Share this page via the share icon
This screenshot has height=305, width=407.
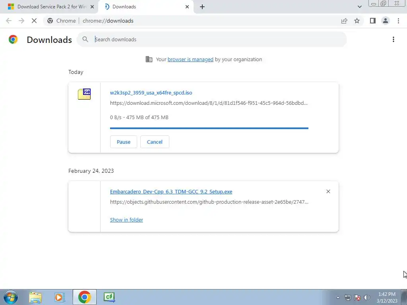click(x=344, y=21)
